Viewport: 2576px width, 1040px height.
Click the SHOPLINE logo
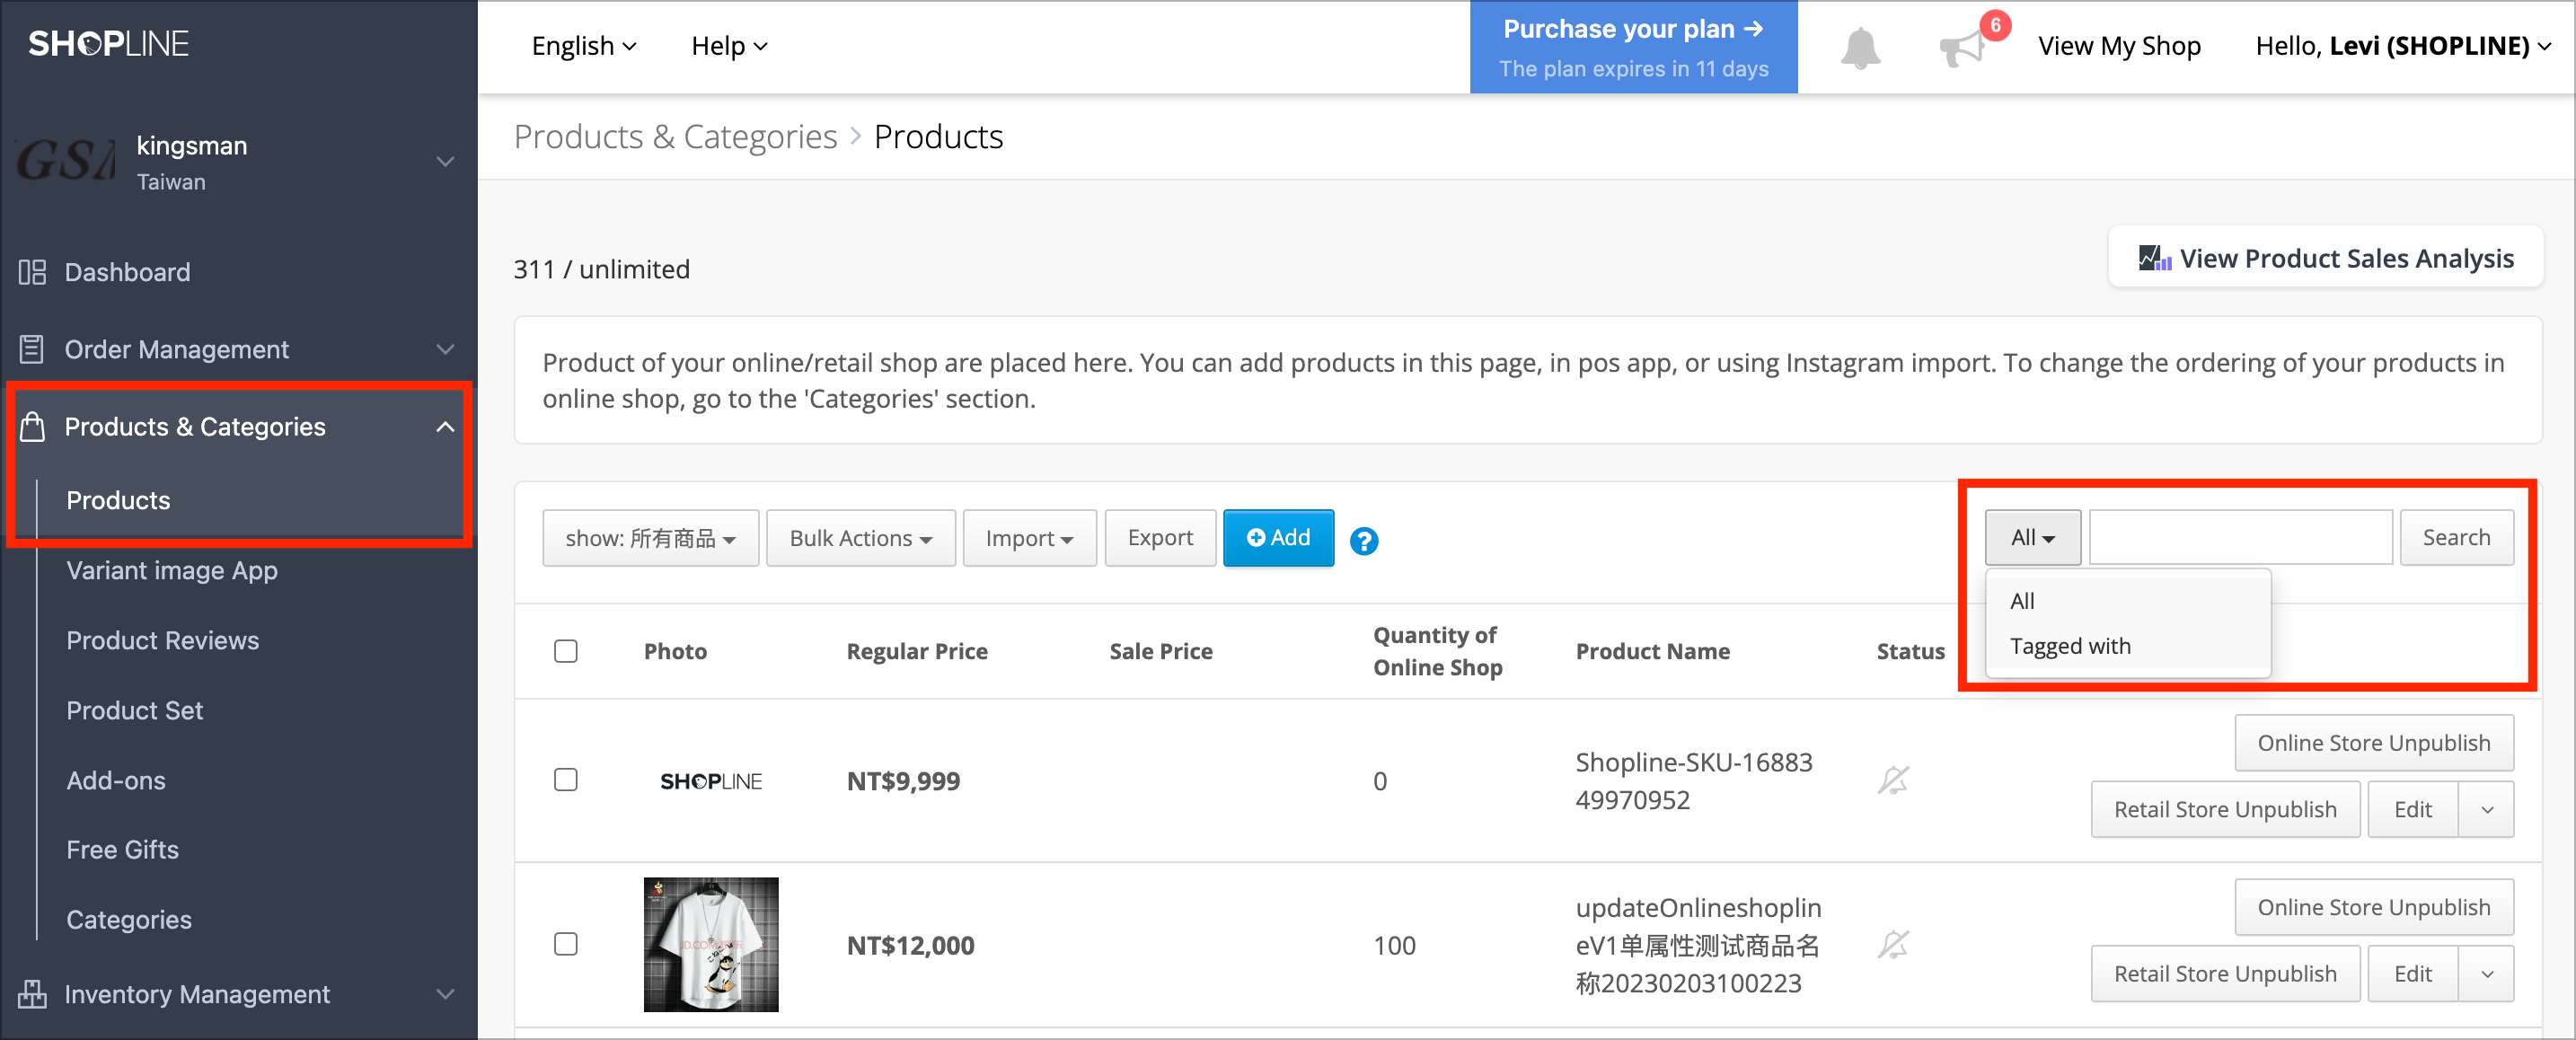pos(108,42)
